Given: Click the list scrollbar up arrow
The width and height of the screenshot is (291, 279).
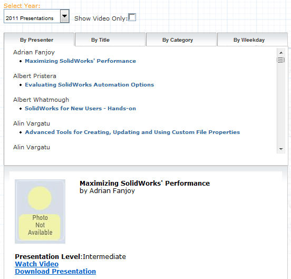Looking at the screenshot, I should point(281,53).
